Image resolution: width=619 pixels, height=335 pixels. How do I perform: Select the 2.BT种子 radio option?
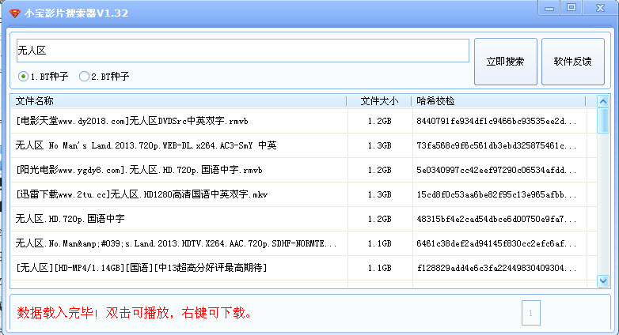[84, 77]
